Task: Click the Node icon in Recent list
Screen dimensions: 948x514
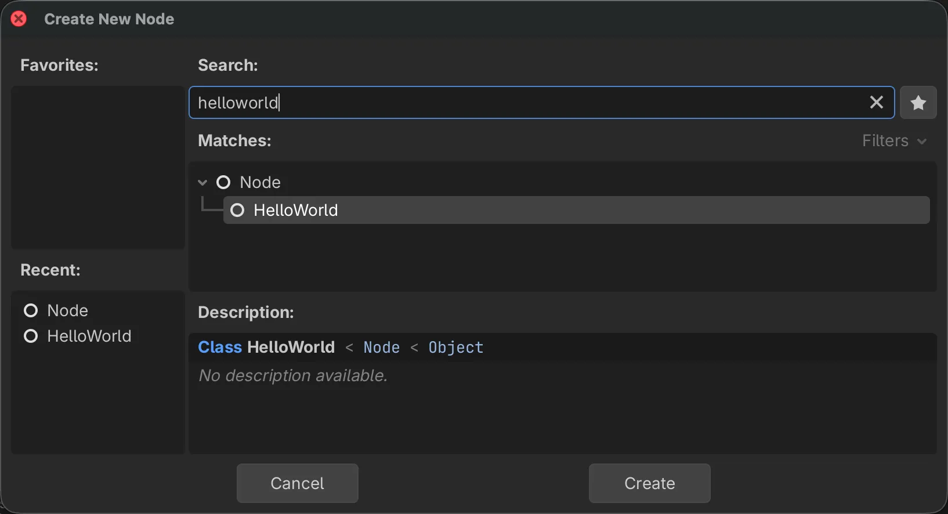Action: (31, 311)
